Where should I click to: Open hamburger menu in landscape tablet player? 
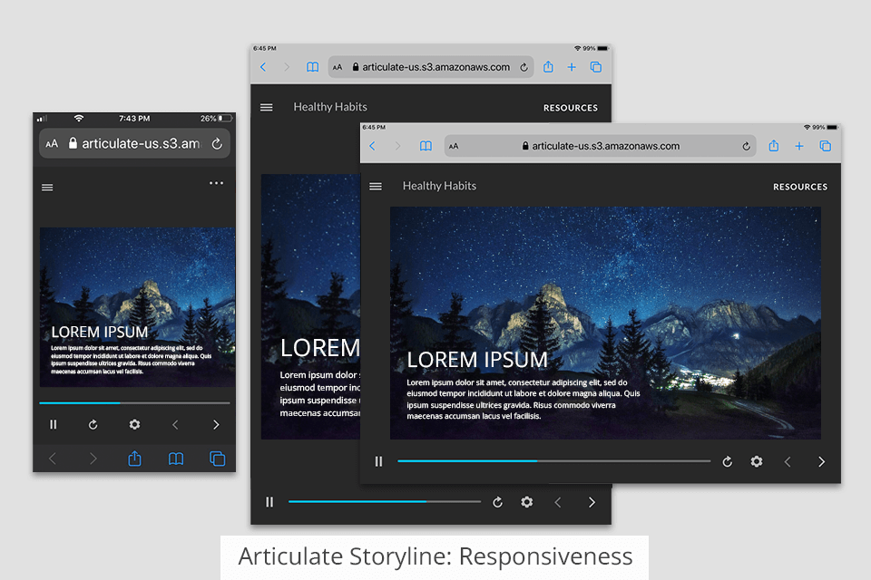[x=376, y=187]
